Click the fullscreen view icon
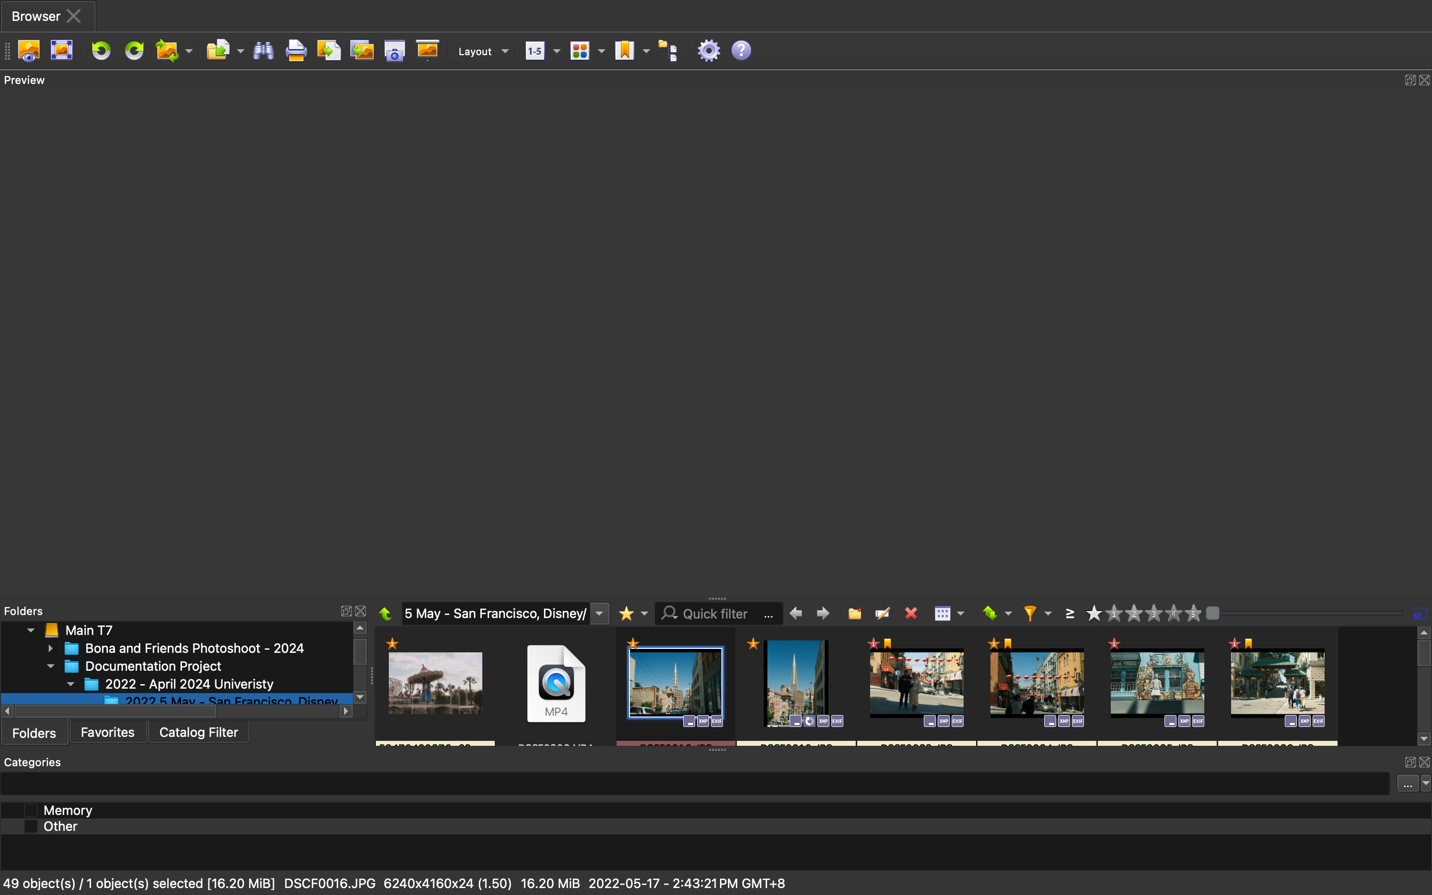 (x=62, y=51)
